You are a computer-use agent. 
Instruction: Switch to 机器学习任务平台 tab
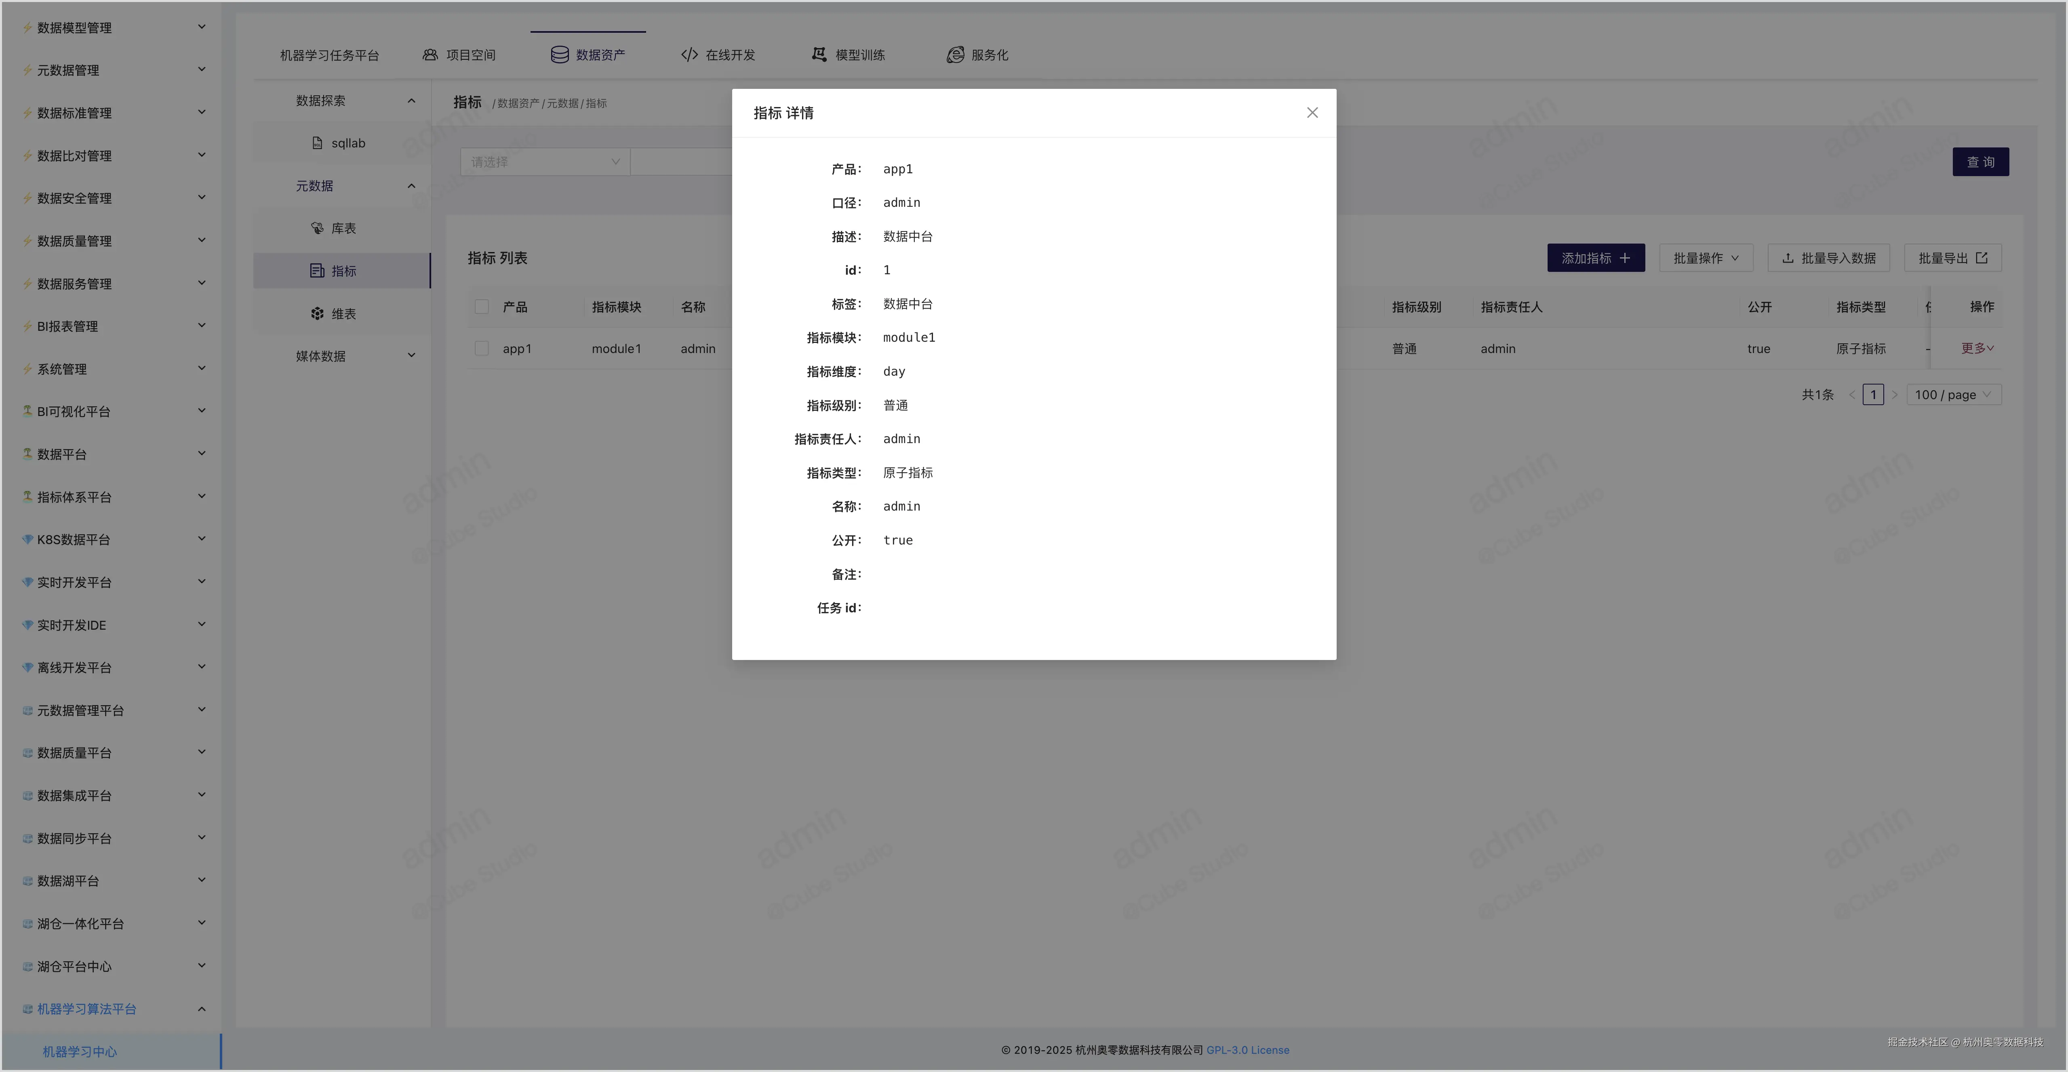329,55
